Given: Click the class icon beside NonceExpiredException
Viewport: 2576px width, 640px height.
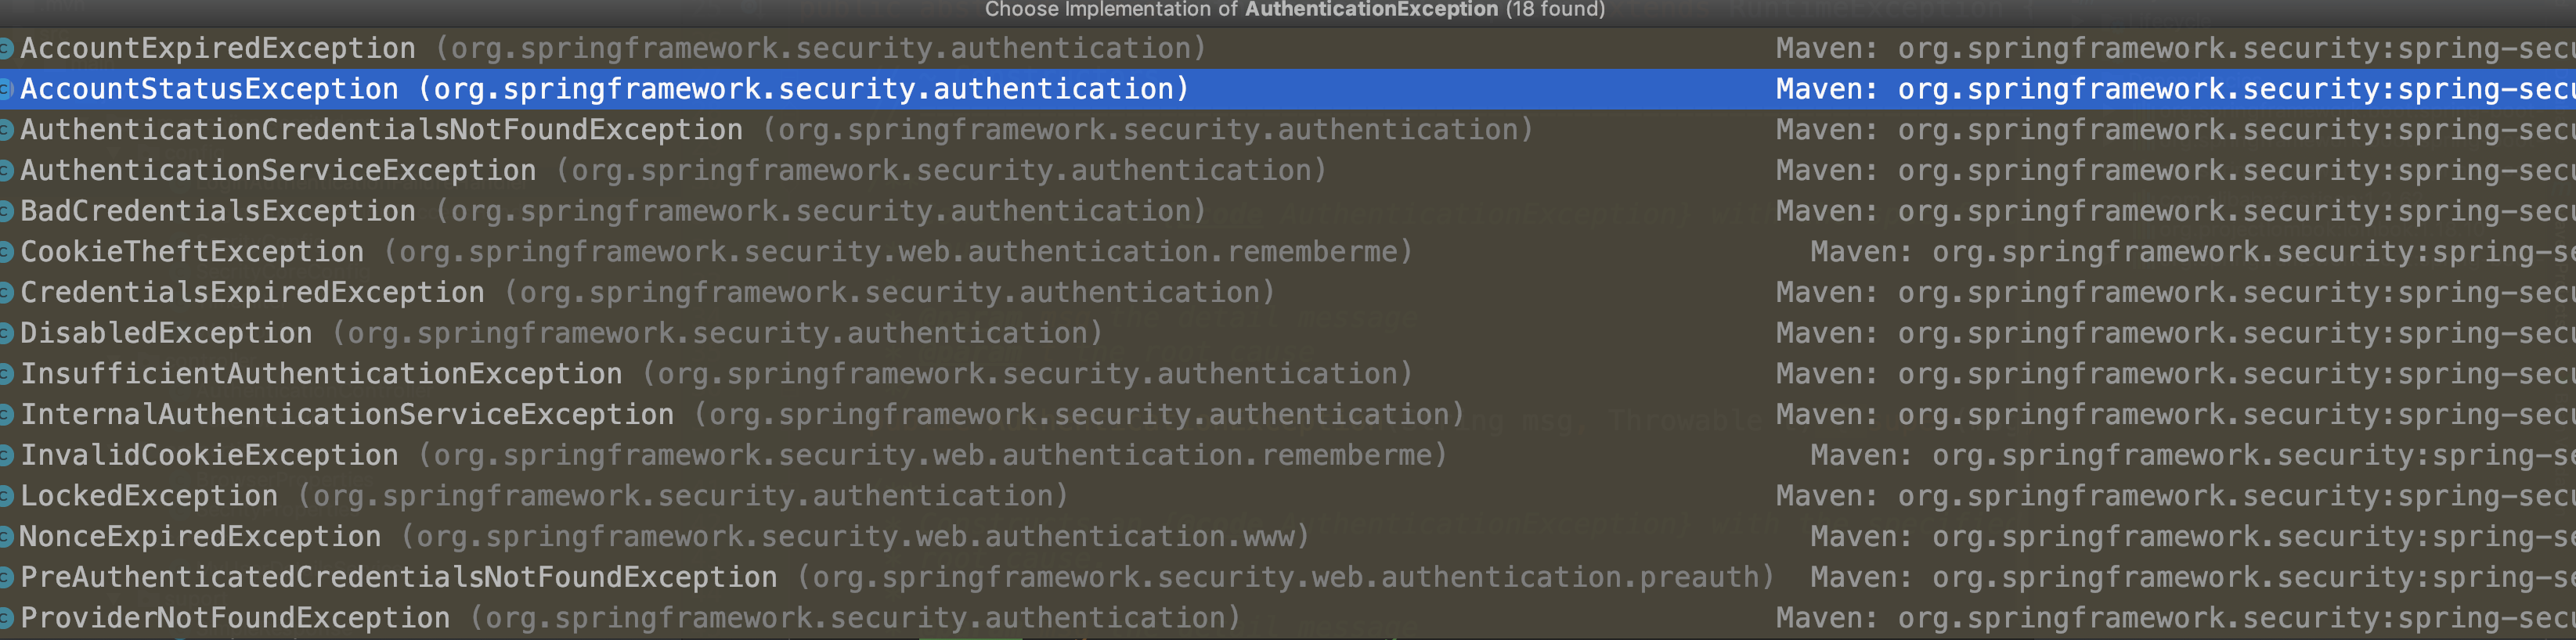Looking at the screenshot, I should point(6,537).
